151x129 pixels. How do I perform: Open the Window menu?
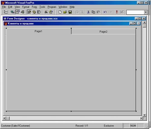click(x=63, y=7)
